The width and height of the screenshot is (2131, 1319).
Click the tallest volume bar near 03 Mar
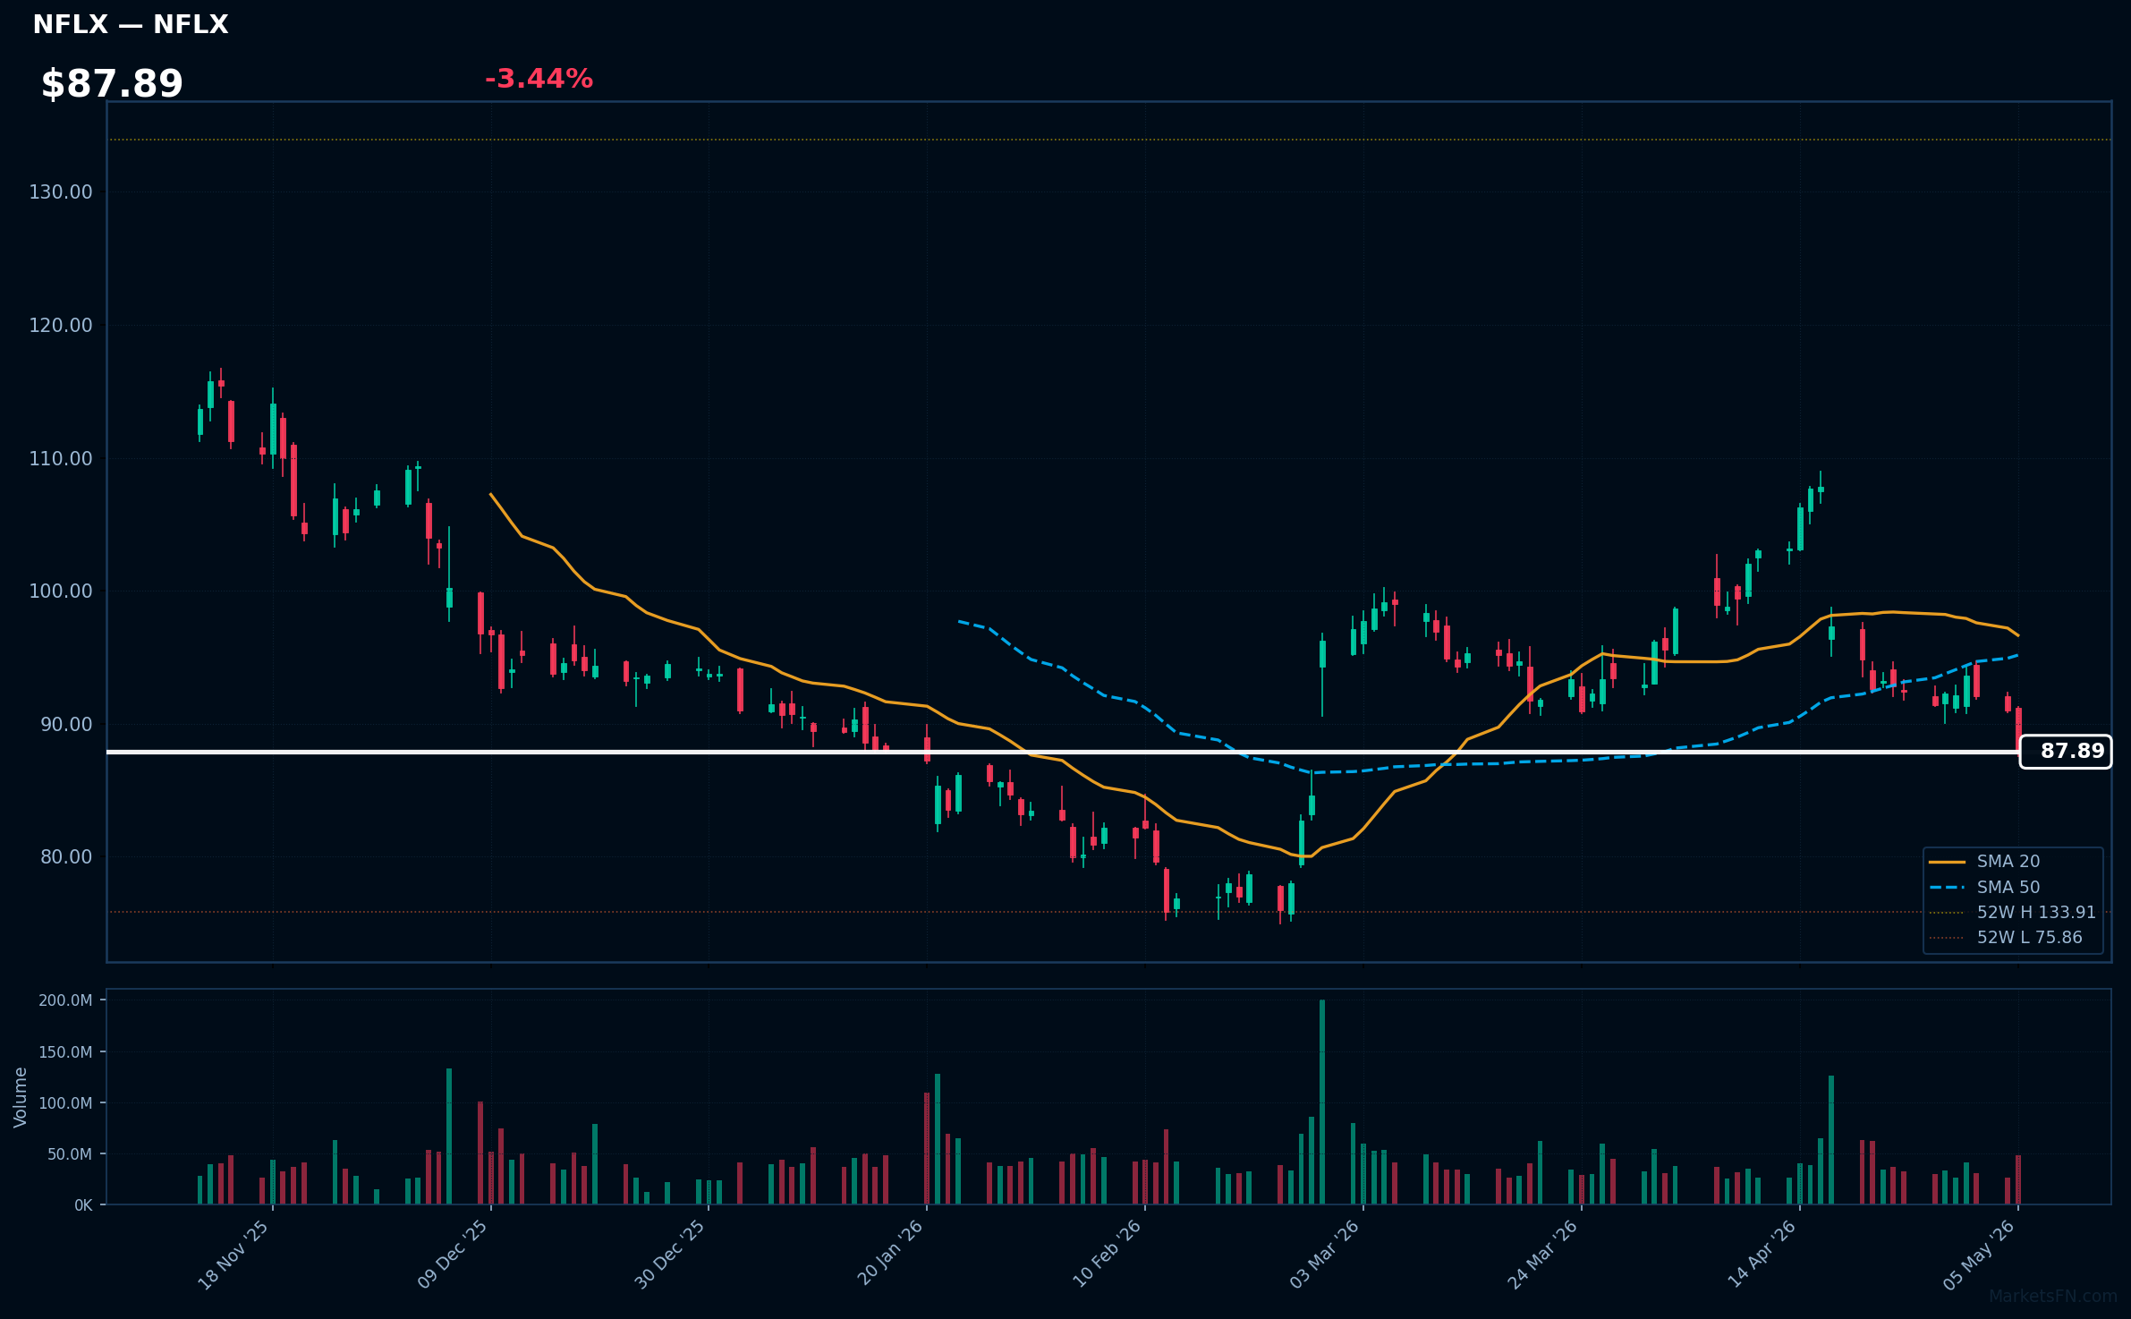coord(1322,1102)
